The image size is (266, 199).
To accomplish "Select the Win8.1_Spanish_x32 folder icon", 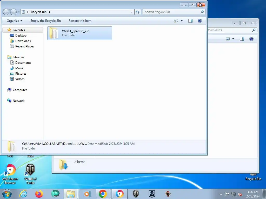I will [x=54, y=33].
